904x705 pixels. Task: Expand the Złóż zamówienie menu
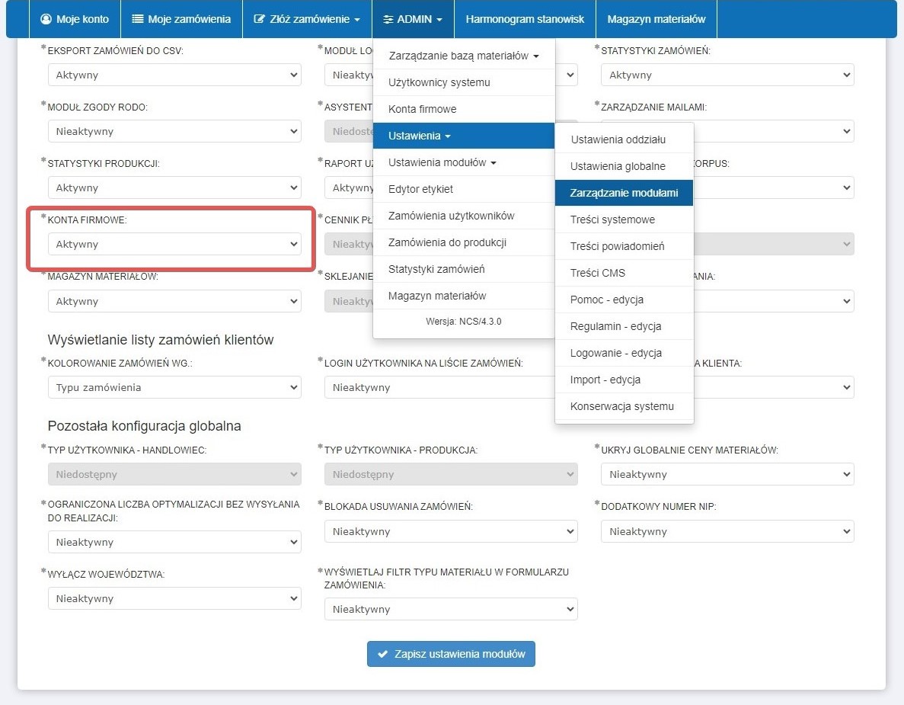pyautogui.click(x=308, y=19)
